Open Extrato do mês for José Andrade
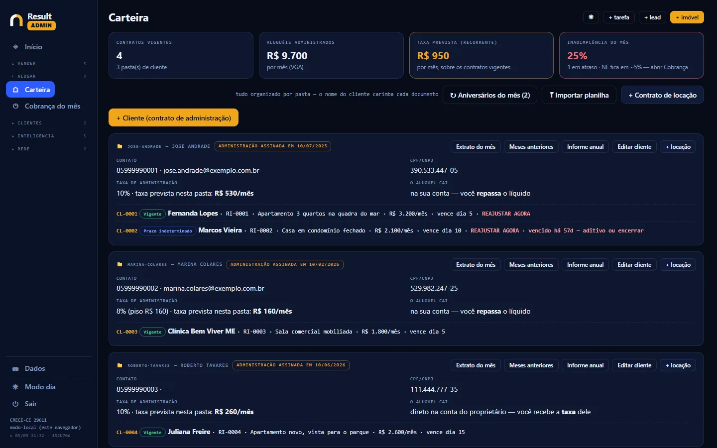This screenshot has height=448, width=717. 476,147
